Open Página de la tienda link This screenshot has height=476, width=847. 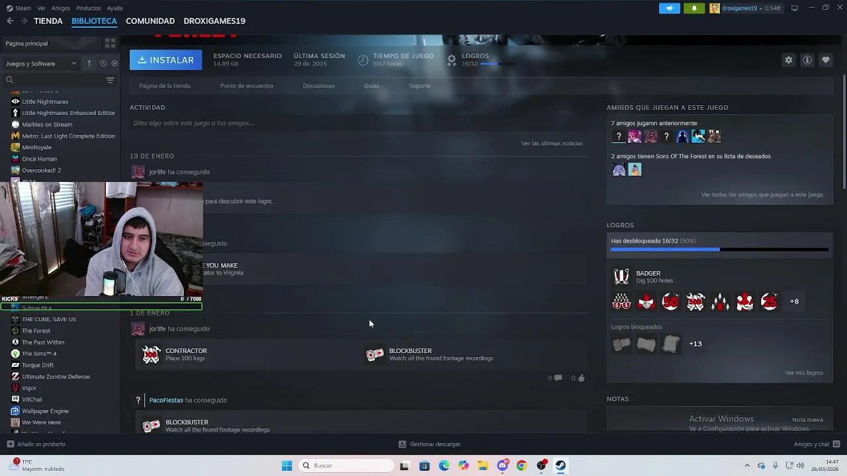pos(165,86)
